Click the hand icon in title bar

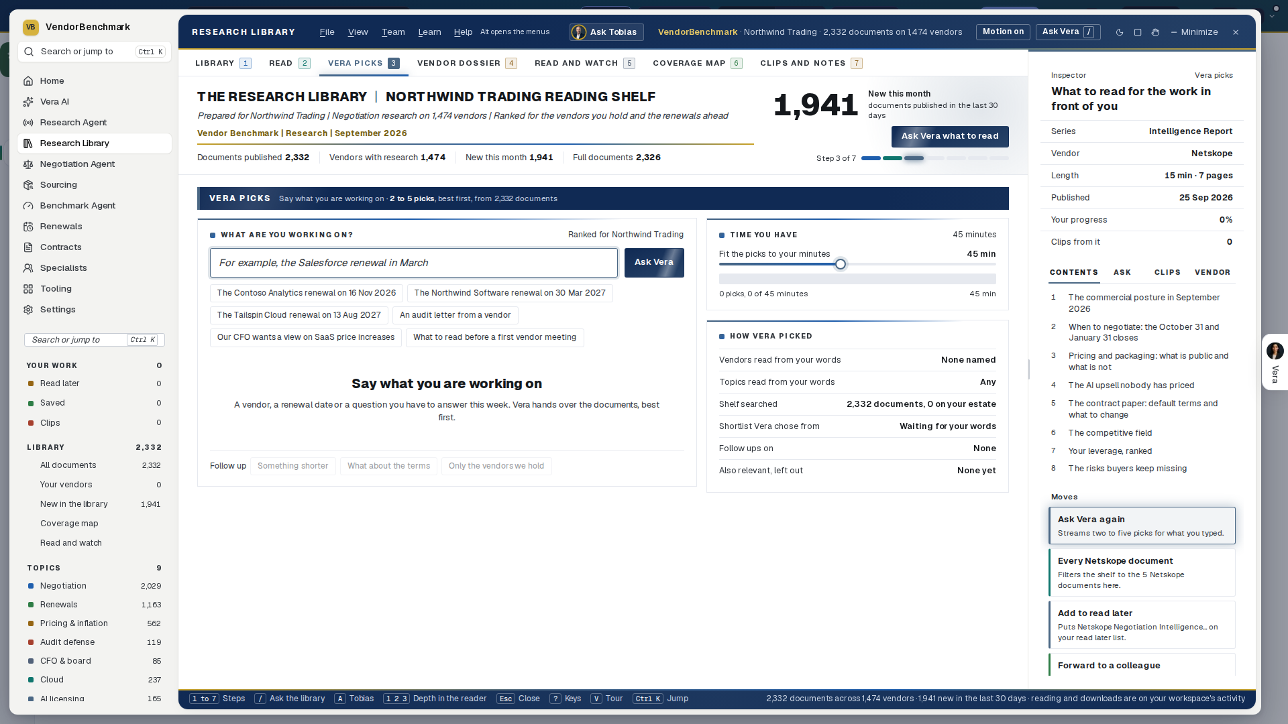pyautogui.click(x=1155, y=32)
